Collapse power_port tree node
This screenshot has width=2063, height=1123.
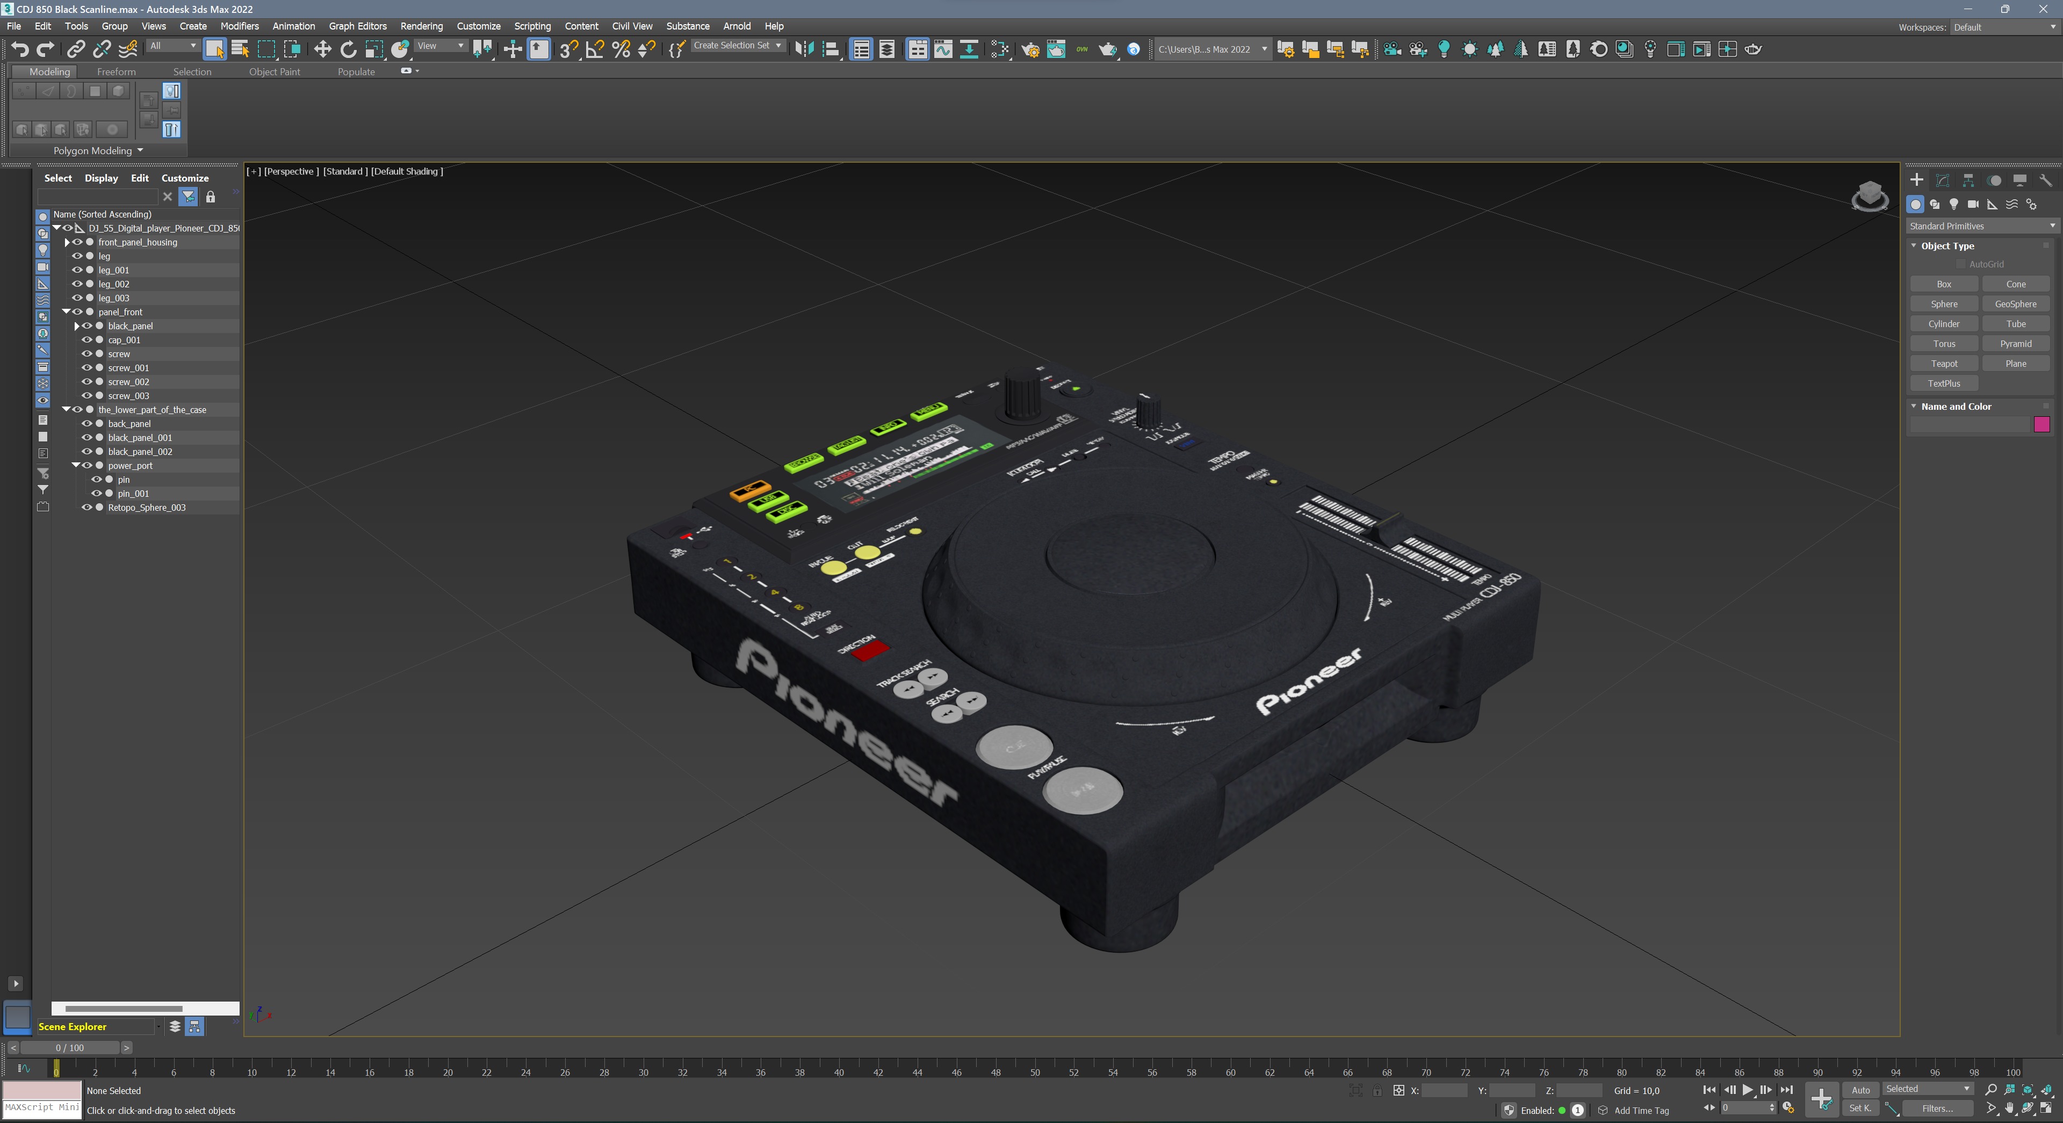[x=76, y=466]
